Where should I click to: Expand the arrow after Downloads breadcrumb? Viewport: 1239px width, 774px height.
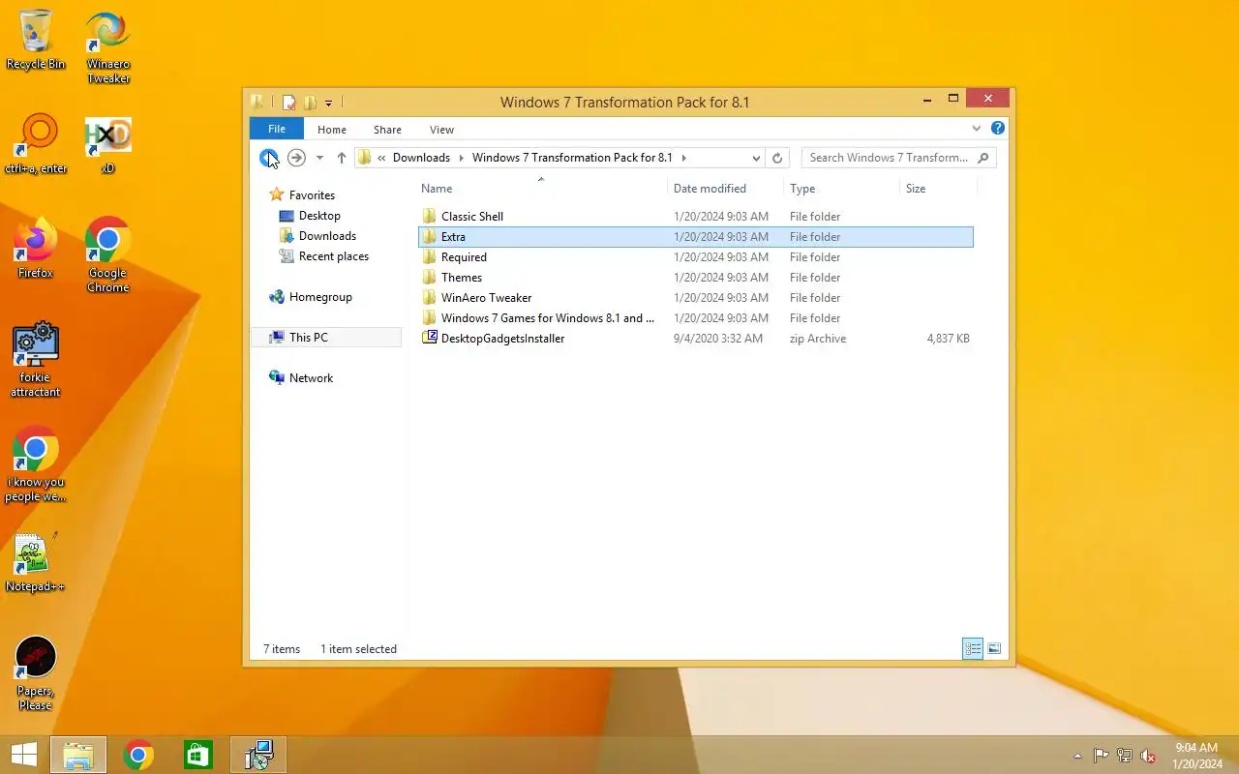[461, 158]
